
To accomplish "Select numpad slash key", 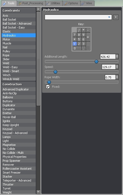I will [x=79, y=30].
